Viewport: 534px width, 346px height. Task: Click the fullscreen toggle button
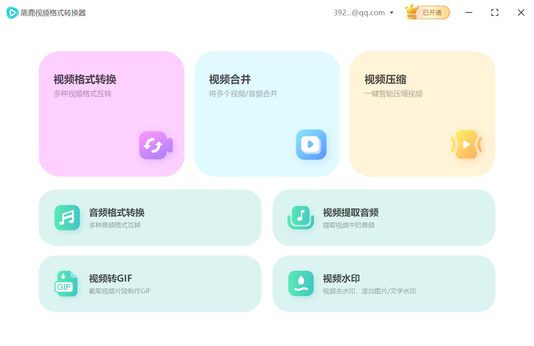[x=495, y=12]
